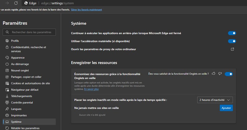Click the thumbs down feedback icon
Viewport: 247px width, 130px height.
click(x=220, y=74)
